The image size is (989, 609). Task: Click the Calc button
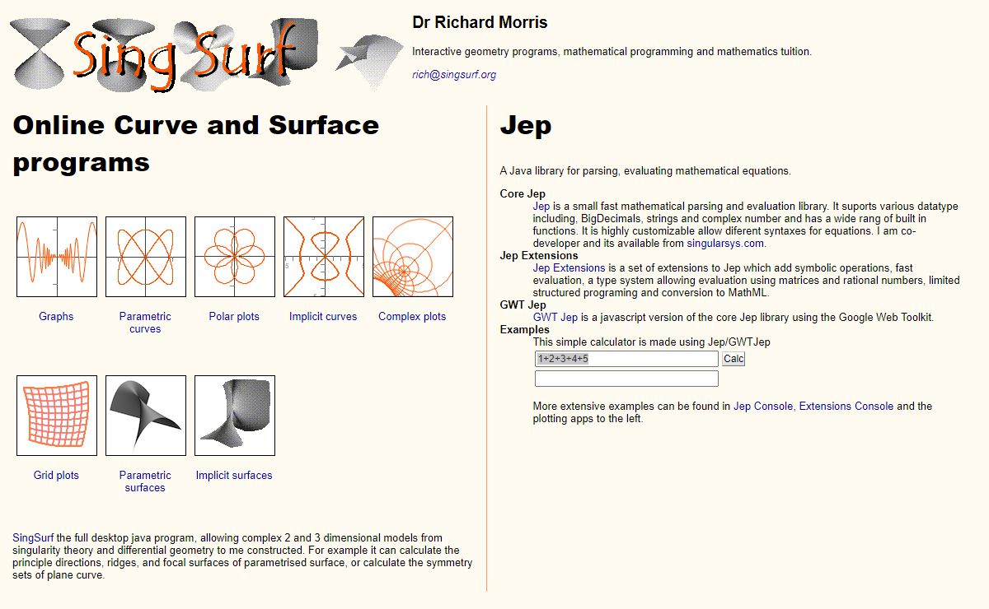pyautogui.click(x=734, y=359)
